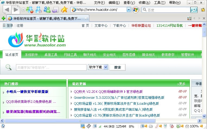Click the 华彩软件站 site logo
The image size is (207, 129).
point(37,40)
